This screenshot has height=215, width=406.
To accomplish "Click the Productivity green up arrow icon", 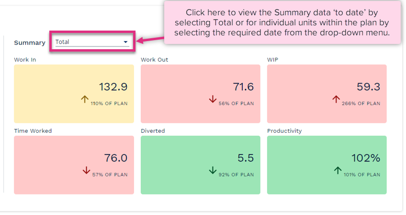I will pos(337,171).
